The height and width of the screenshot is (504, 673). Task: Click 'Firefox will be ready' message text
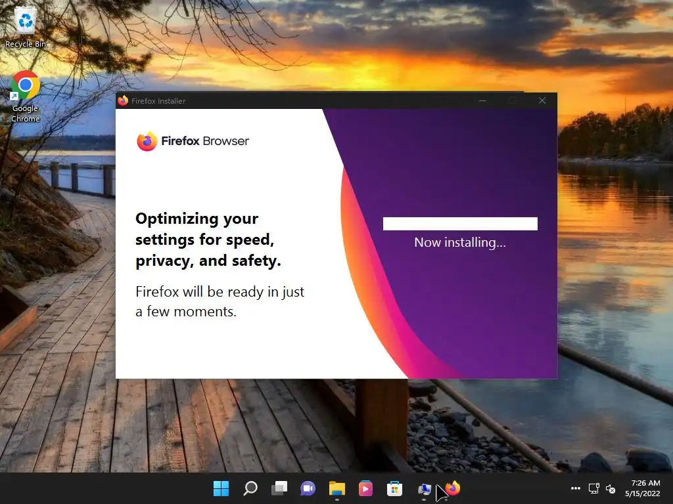tap(220, 301)
